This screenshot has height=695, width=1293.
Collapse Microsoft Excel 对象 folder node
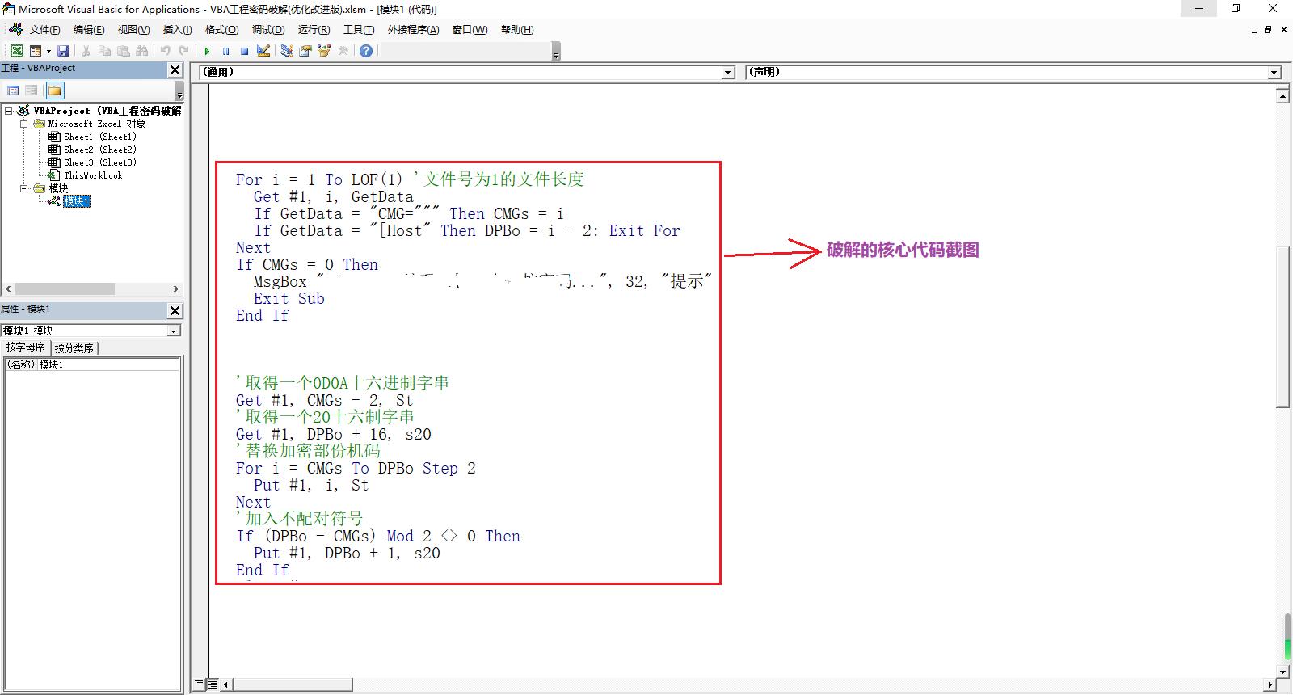tap(24, 124)
